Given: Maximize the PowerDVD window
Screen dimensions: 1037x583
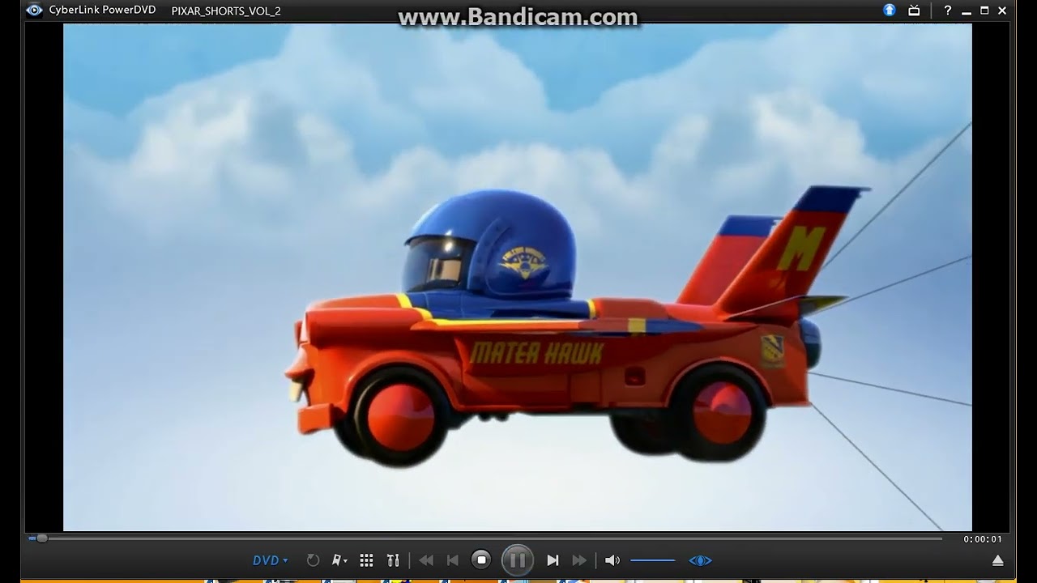Looking at the screenshot, I should [984, 11].
